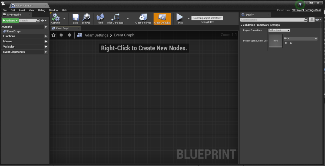The image size is (325, 166).
Task: Click the green Add New button
Action: tap(10, 20)
